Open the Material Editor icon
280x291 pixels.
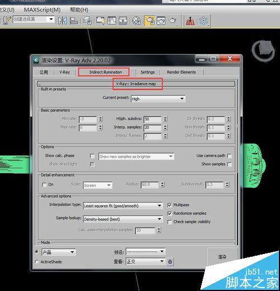136,21
